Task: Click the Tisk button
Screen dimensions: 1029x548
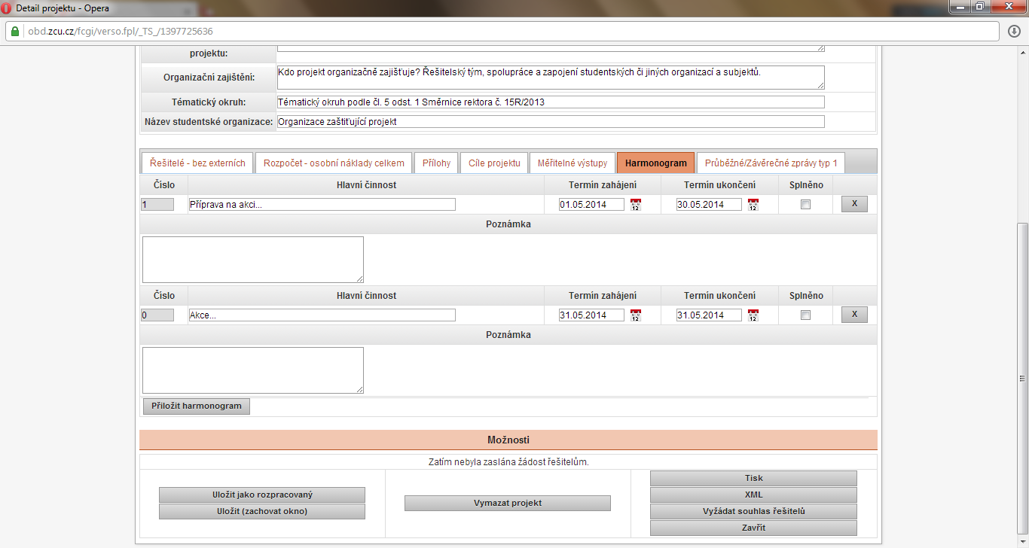Action: (753, 478)
